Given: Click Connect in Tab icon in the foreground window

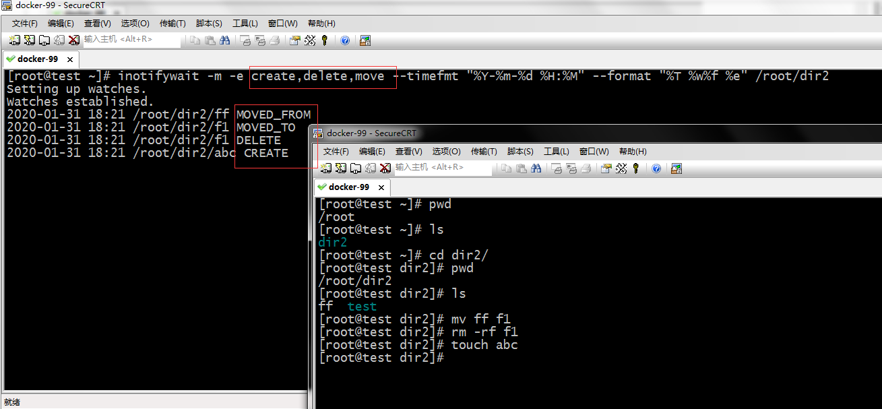Looking at the screenshot, I should tap(355, 168).
